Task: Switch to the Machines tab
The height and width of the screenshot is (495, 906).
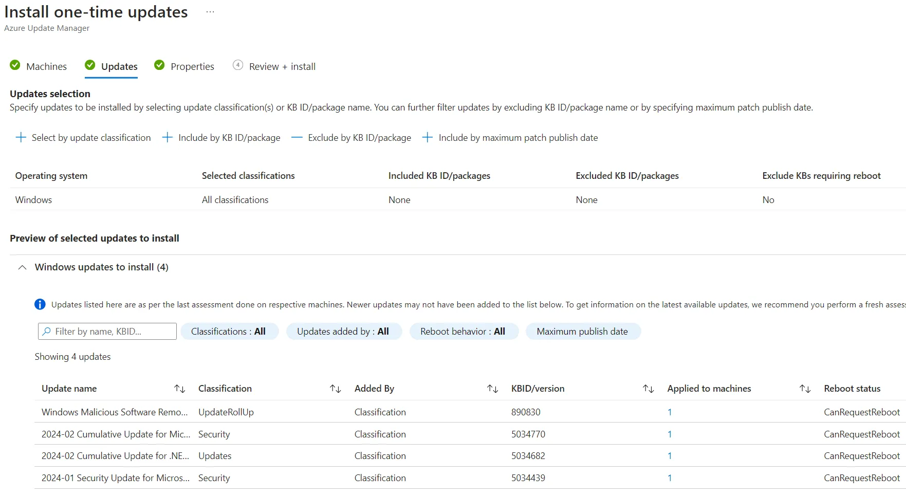Action: (46, 66)
